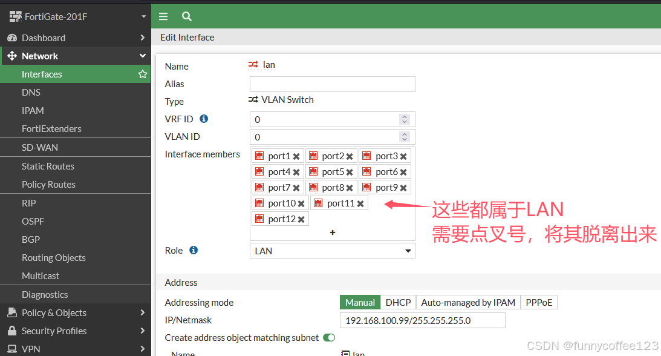661x356 pixels.
Task: Remove port11 from interface members
Action: [x=360, y=203]
